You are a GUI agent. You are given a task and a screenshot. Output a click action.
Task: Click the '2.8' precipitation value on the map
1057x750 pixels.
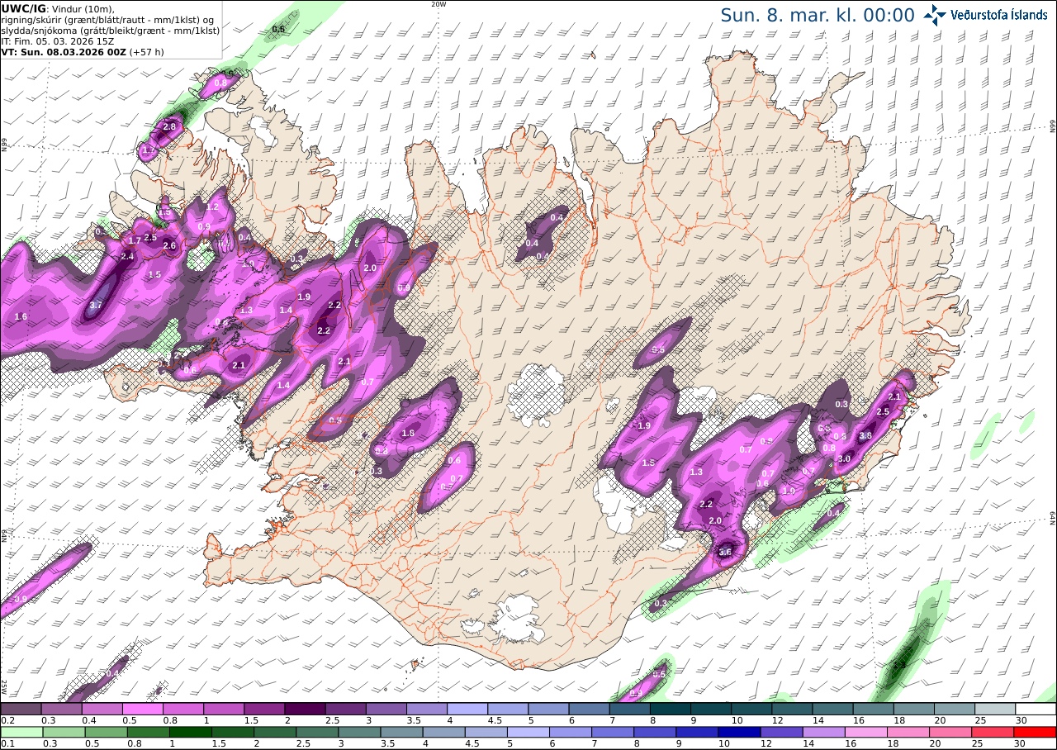pos(170,126)
